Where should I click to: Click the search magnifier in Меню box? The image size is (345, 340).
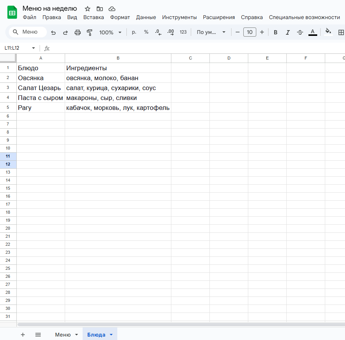point(15,32)
